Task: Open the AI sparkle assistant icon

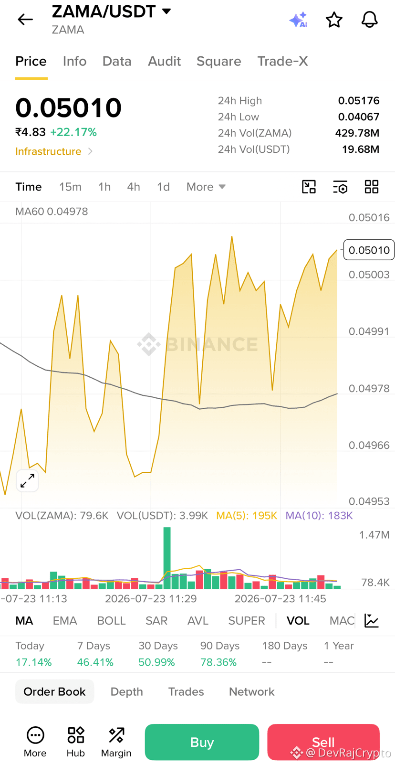Action: point(298,20)
